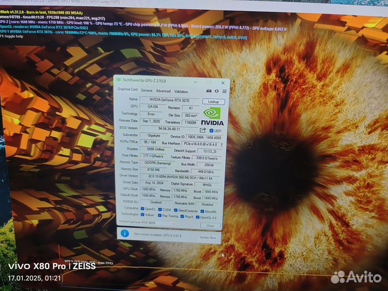Click the GPU field showing GA104

[x=153, y=107]
